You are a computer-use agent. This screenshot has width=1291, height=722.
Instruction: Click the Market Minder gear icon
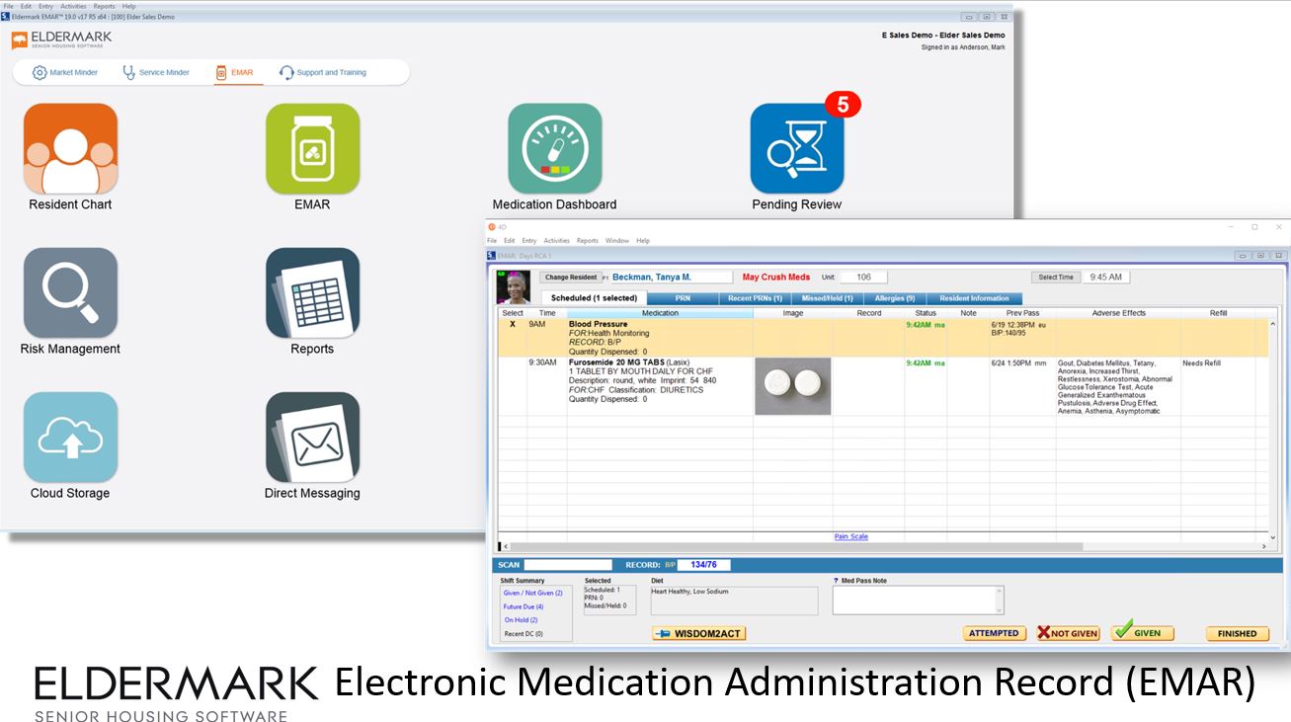tap(40, 72)
